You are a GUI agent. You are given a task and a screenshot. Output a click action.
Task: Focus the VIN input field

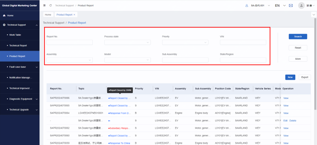pos(243,42)
